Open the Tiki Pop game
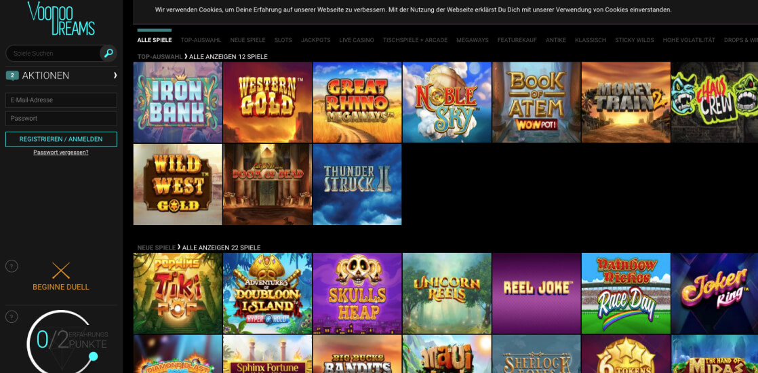This screenshot has width=758, height=373. (x=178, y=293)
